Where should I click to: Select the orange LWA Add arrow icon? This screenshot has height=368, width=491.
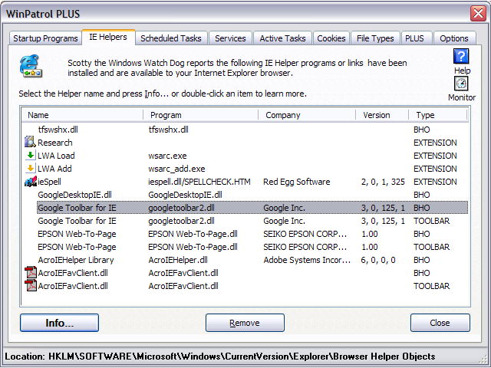click(x=30, y=168)
